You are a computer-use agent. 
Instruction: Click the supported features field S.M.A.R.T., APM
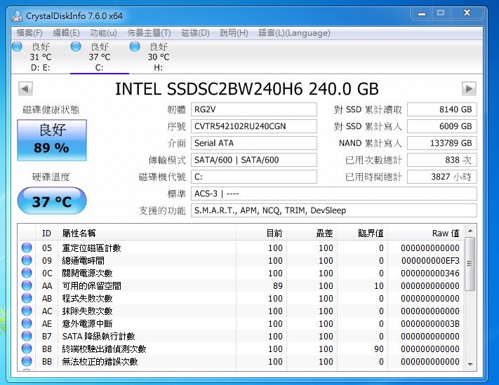[x=334, y=210]
